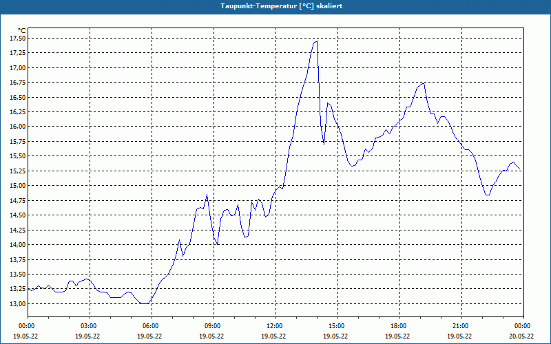Choose the 15,00 y-axis label
Screen dimensions: 551x344
coord(19,186)
